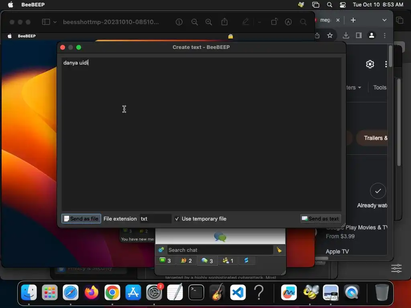Focus the File extension txt field
This screenshot has width=411, height=308.
click(155, 219)
